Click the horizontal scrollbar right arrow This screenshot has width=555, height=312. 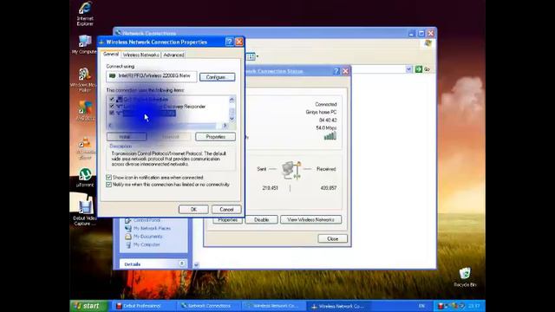(225, 126)
